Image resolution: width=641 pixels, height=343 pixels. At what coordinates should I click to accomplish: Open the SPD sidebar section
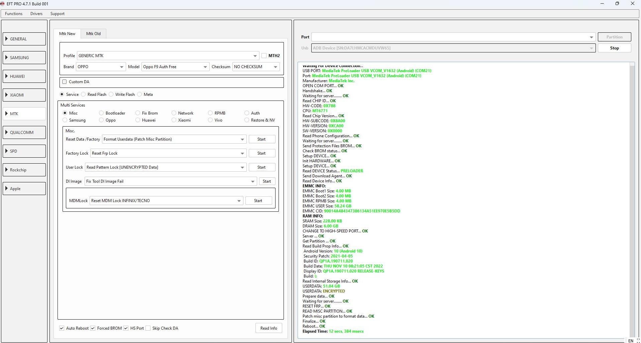click(x=24, y=151)
